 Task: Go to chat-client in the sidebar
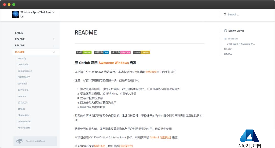pos(23,115)
